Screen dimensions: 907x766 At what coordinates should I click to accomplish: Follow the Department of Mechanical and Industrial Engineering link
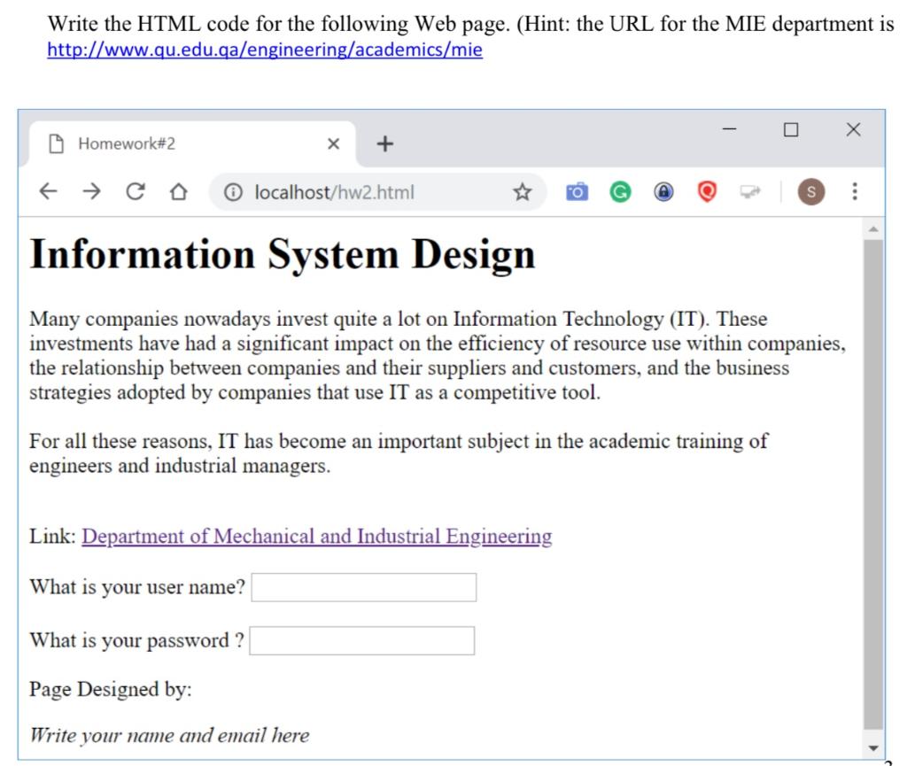point(316,537)
